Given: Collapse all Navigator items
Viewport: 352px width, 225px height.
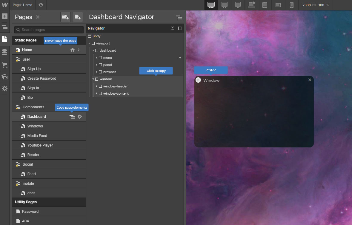Looking at the screenshot, I should (x=173, y=28).
